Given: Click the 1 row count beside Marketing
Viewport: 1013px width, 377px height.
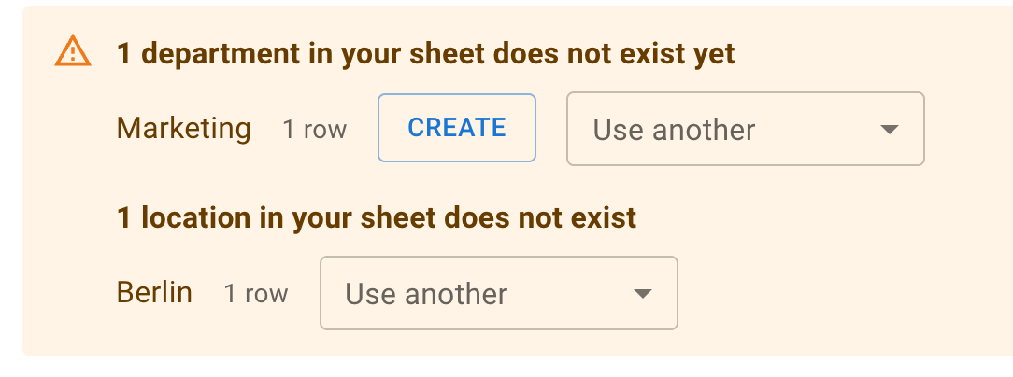Looking at the screenshot, I should (315, 130).
